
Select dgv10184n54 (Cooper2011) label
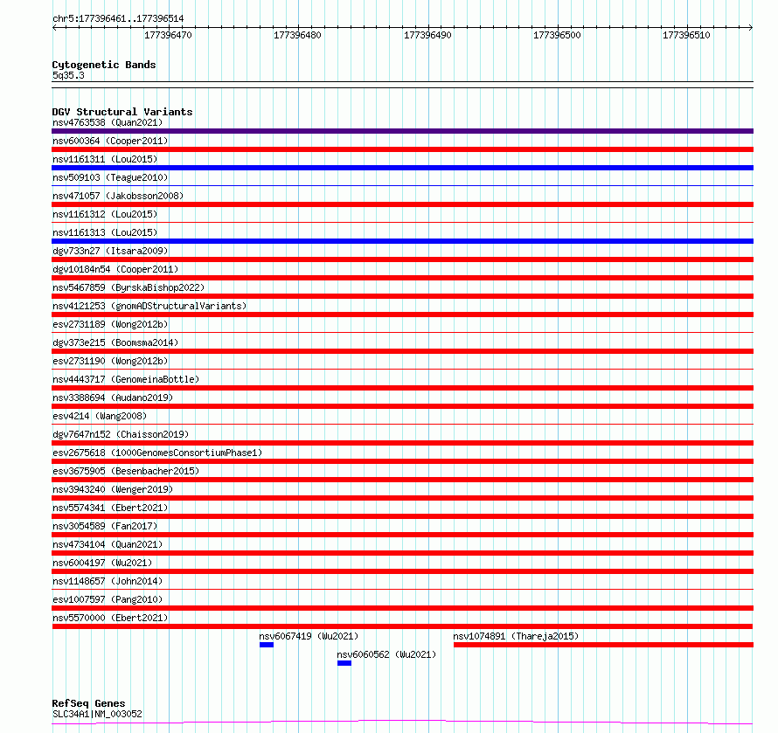coord(115,269)
